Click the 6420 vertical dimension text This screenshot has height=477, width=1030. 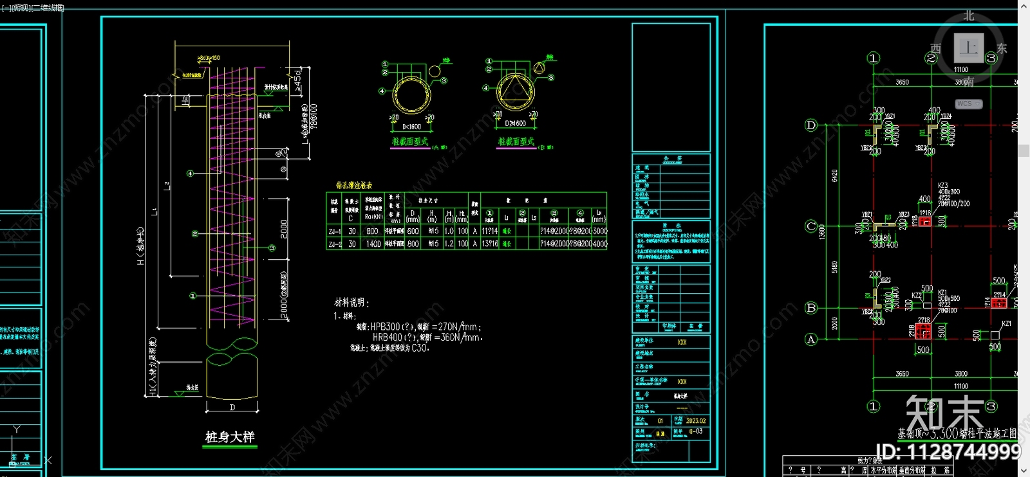(834, 175)
